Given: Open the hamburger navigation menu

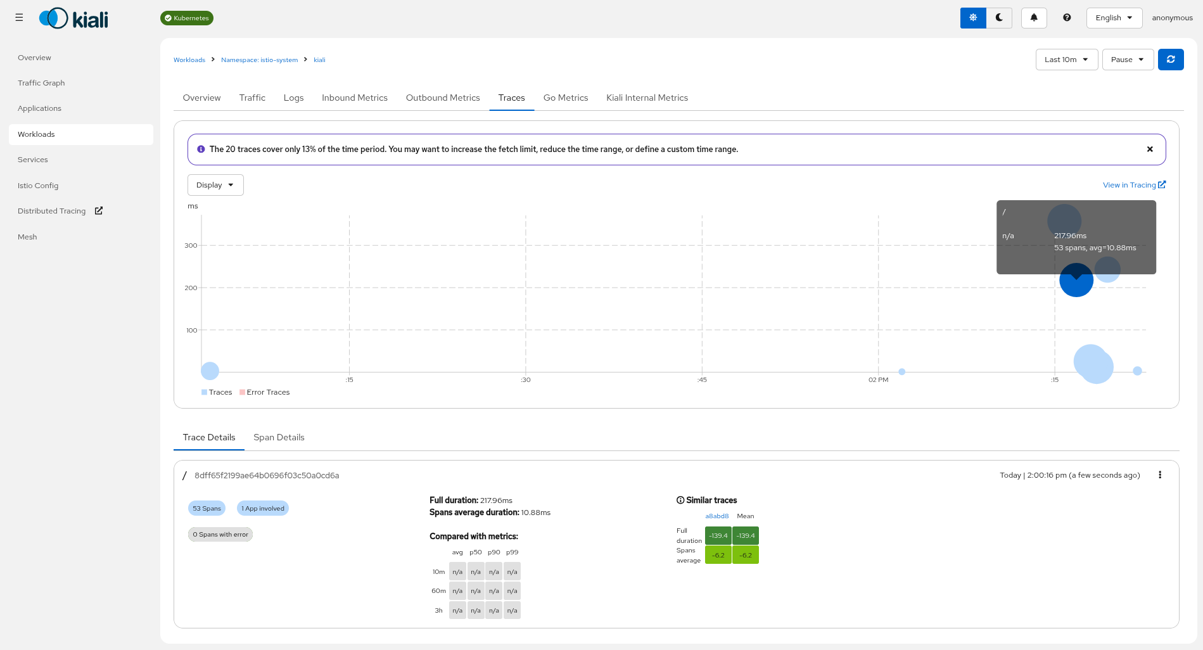Looking at the screenshot, I should 19,18.
